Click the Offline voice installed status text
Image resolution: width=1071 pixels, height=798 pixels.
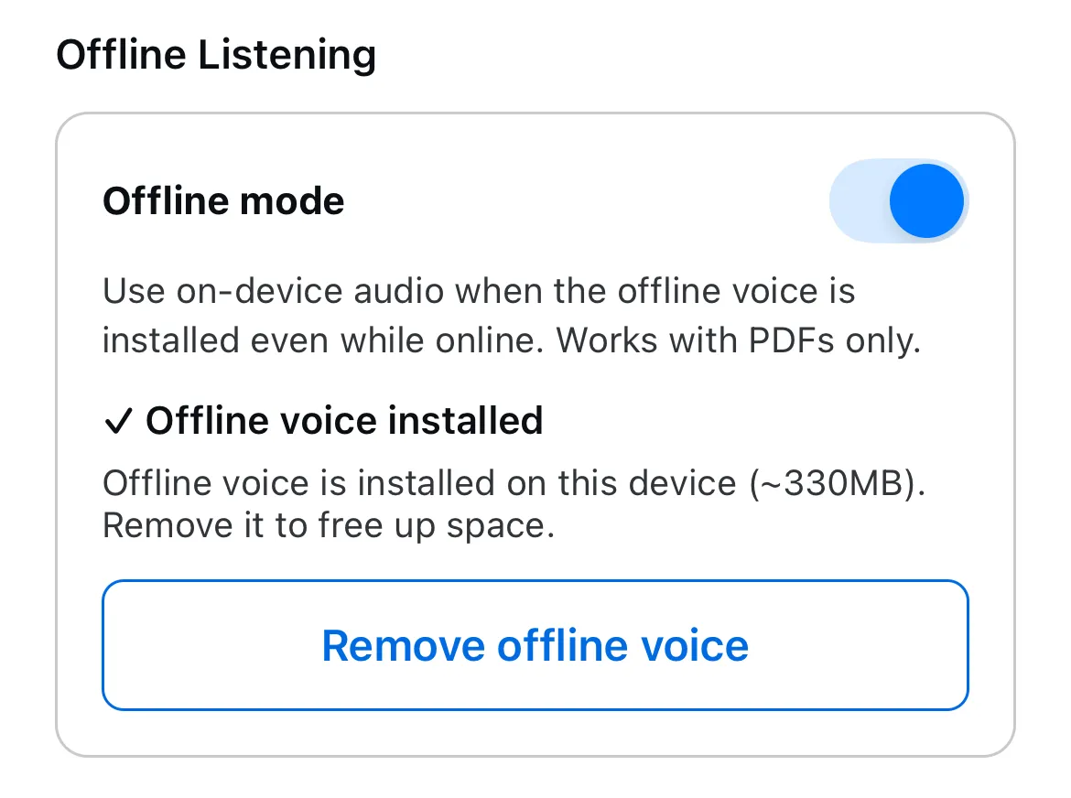point(344,421)
